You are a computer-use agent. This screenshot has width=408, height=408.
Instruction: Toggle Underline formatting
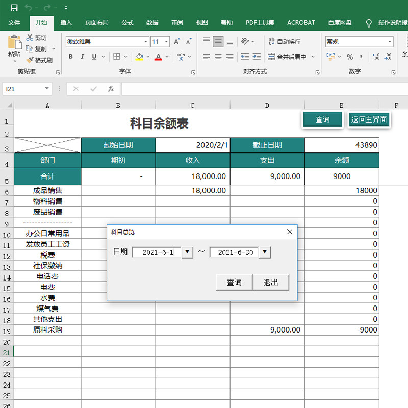click(94, 57)
